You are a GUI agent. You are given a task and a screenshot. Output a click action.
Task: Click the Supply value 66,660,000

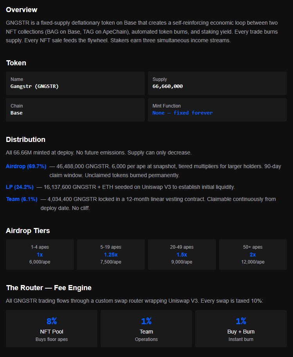(x=167, y=86)
